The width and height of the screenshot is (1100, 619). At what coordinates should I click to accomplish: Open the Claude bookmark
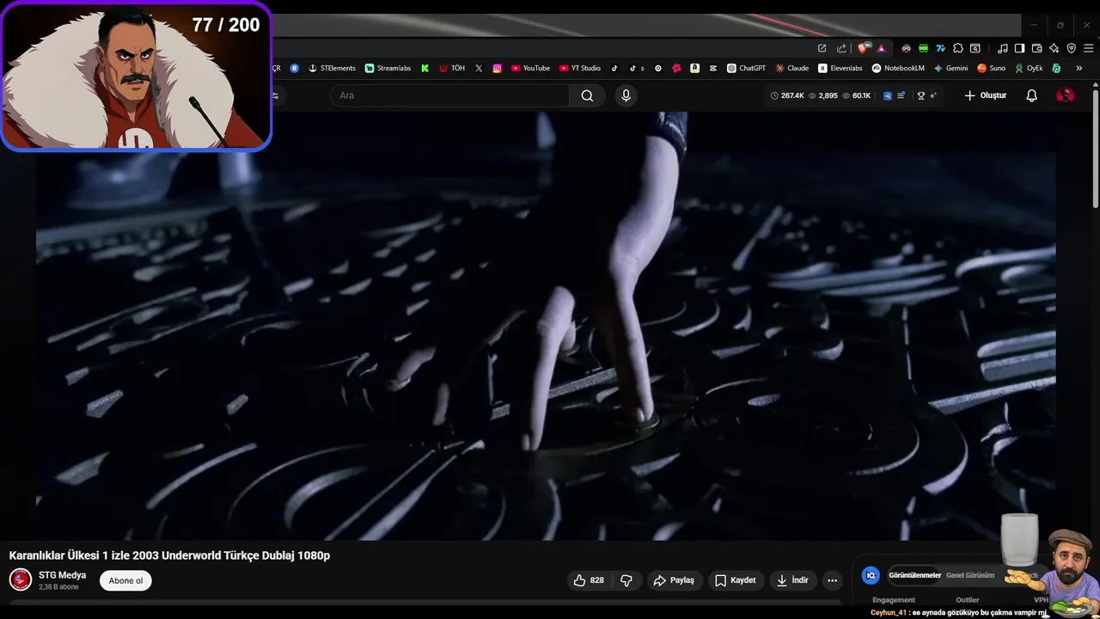point(792,68)
